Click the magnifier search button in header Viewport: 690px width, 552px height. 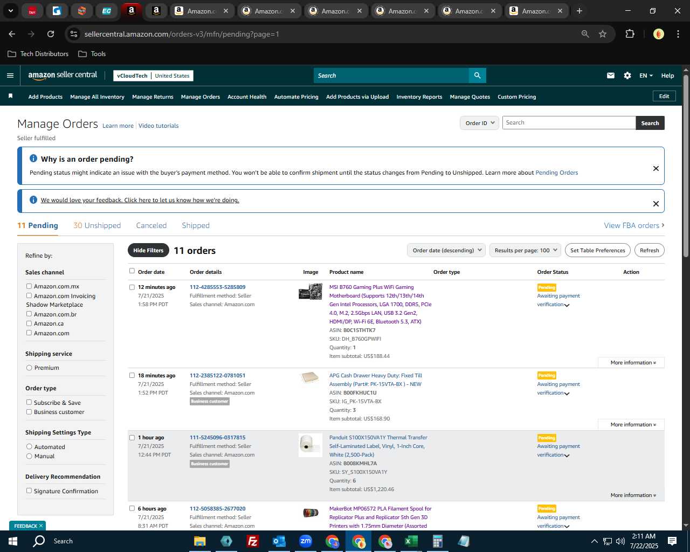coord(477,75)
